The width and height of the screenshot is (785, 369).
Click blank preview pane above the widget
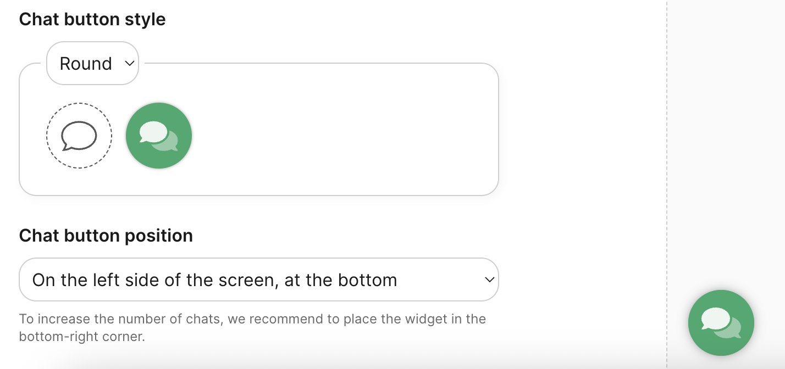click(x=726, y=137)
